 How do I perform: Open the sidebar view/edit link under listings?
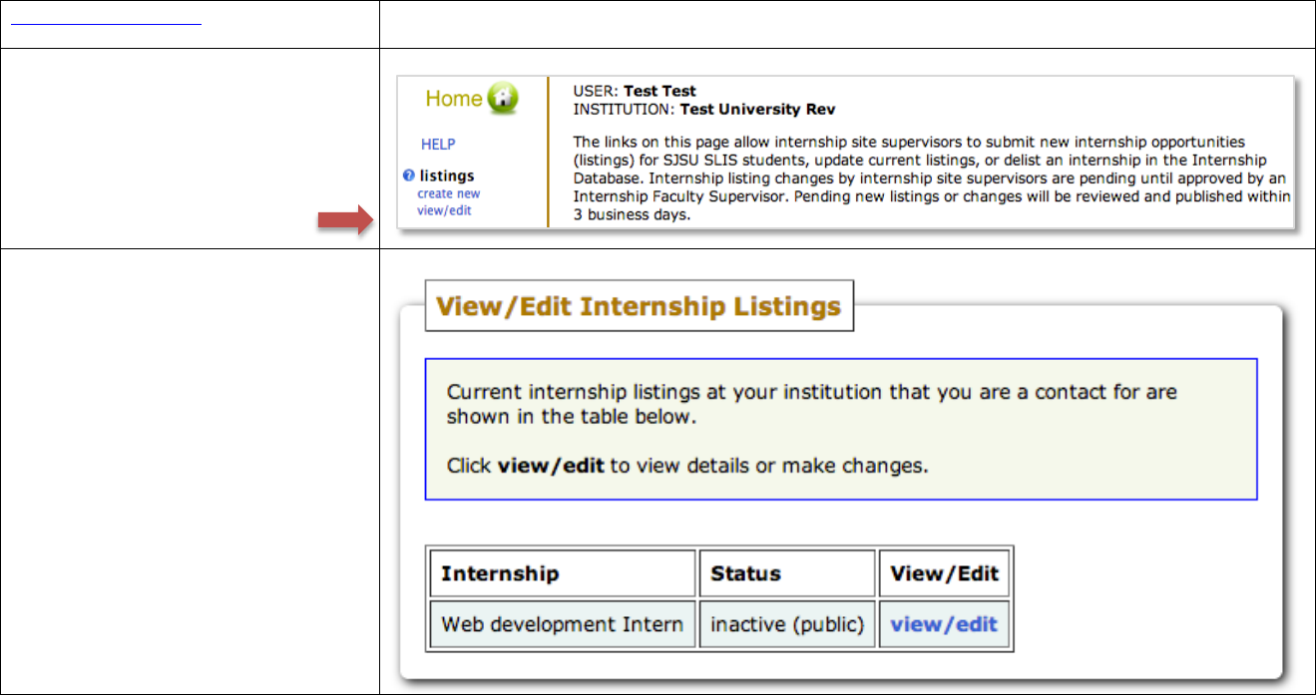tap(445, 210)
